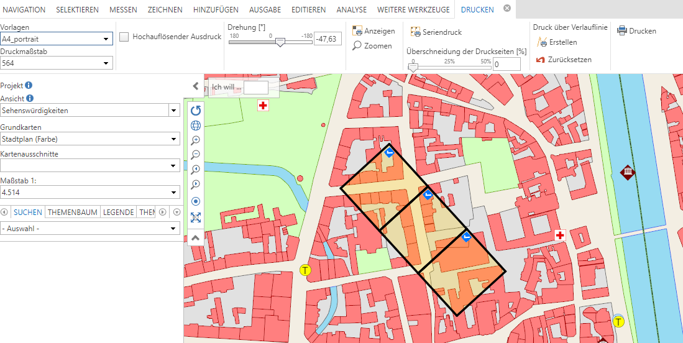Click the zoom in magnifier icon
683x343 pixels.
(x=196, y=140)
